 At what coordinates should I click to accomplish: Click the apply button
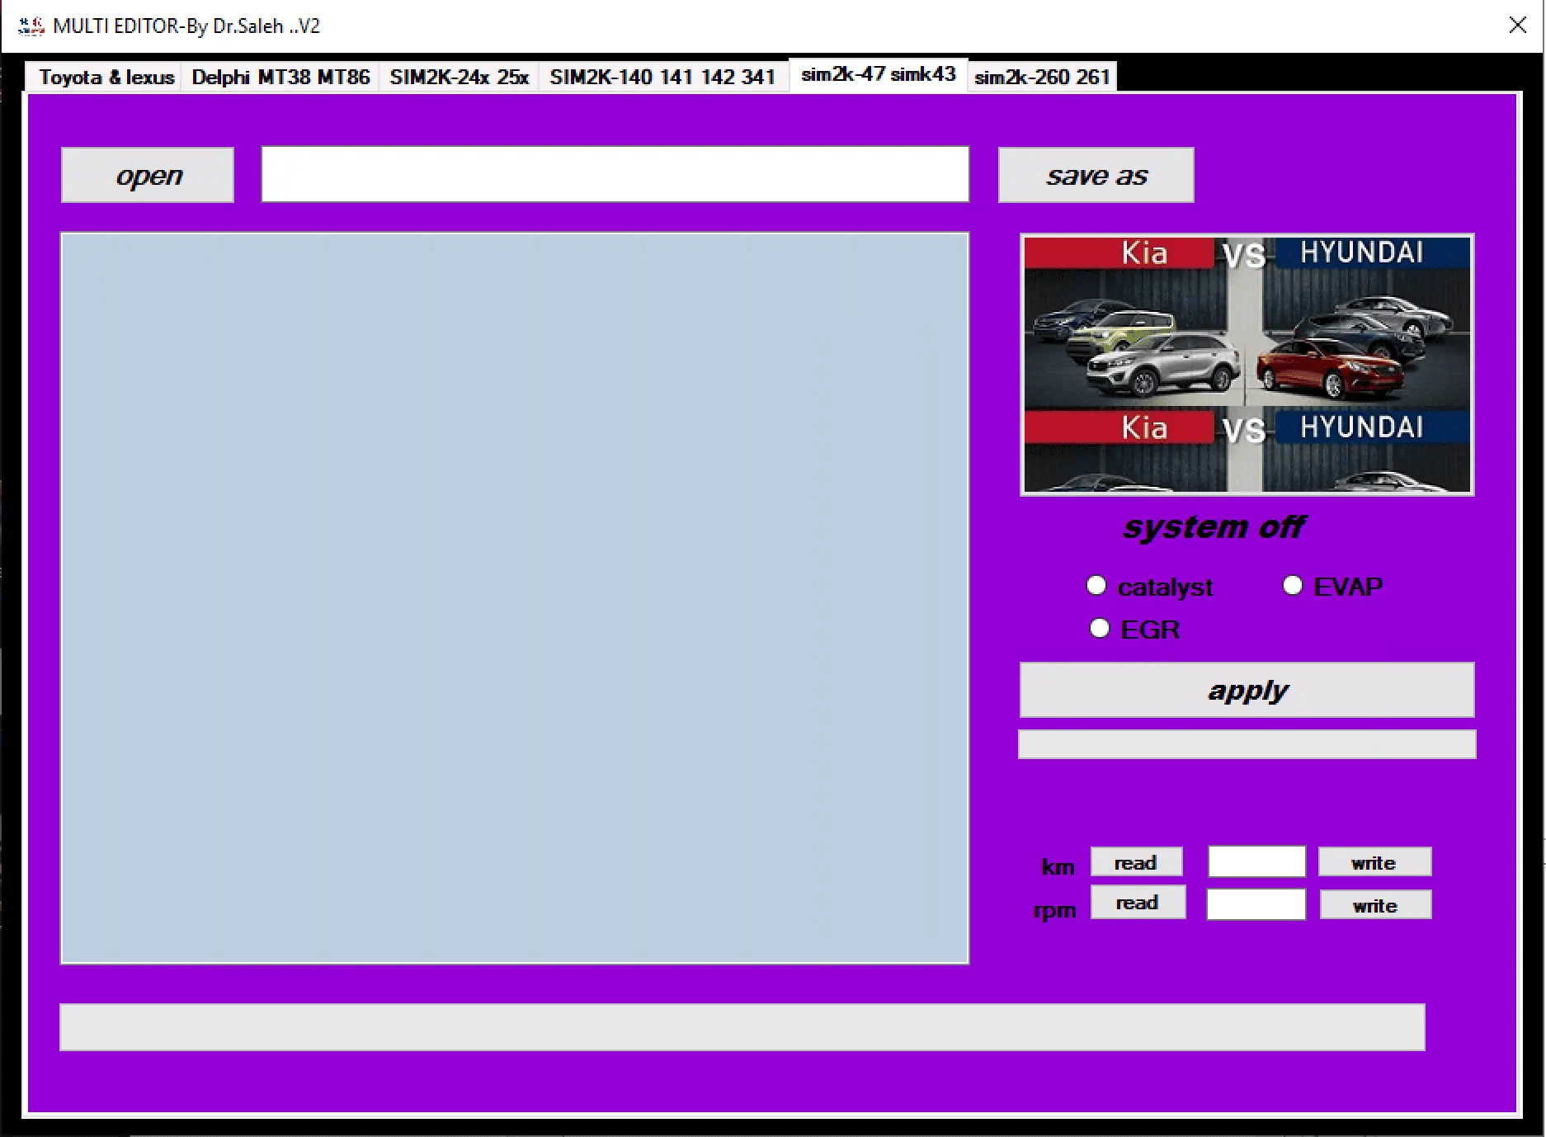(1247, 690)
